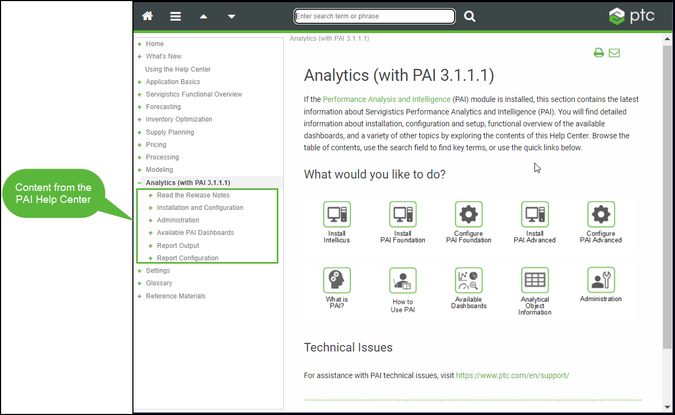Expand the Pricing tree node
675x415 pixels.
[139, 145]
